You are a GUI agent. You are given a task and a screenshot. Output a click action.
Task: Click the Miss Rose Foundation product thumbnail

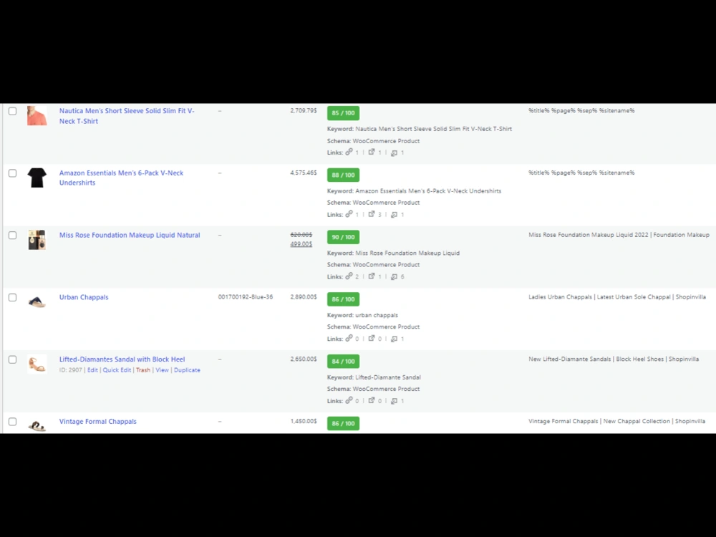point(37,240)
